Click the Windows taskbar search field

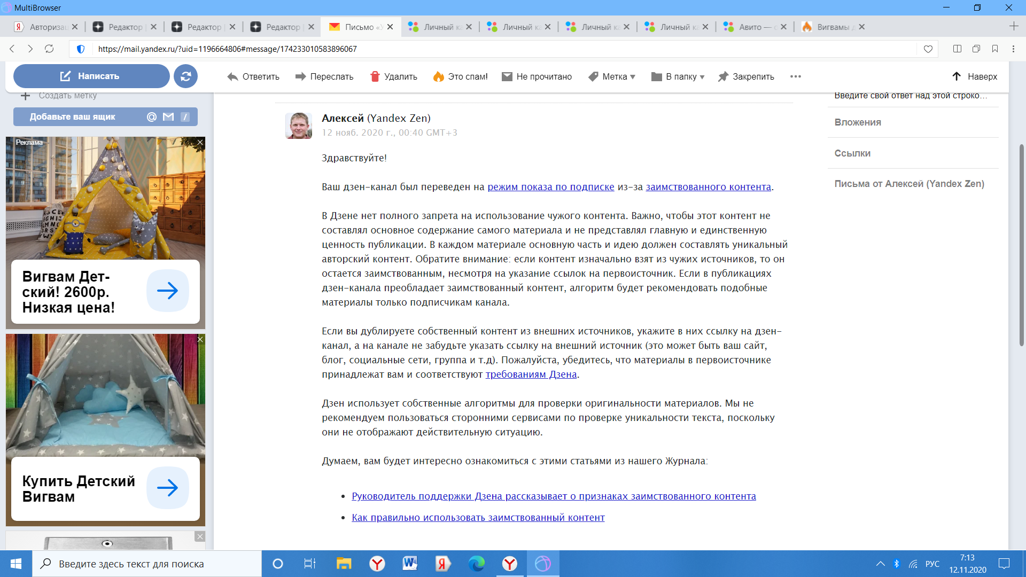coord(147,564)
